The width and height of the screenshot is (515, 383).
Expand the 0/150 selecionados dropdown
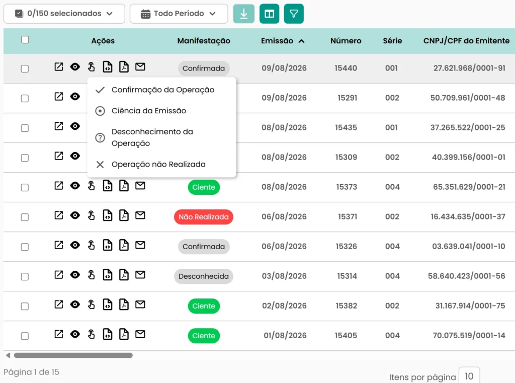pos(64,14)
